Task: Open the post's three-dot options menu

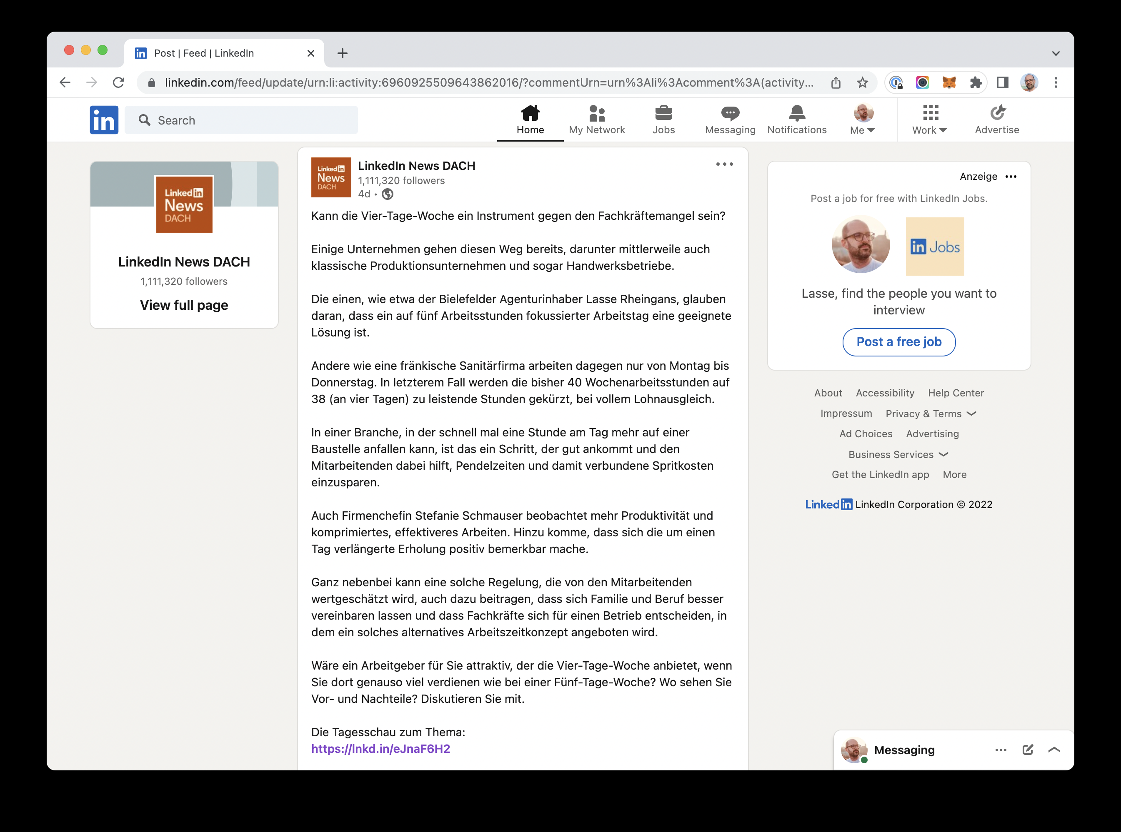Action: coord(724,164)
